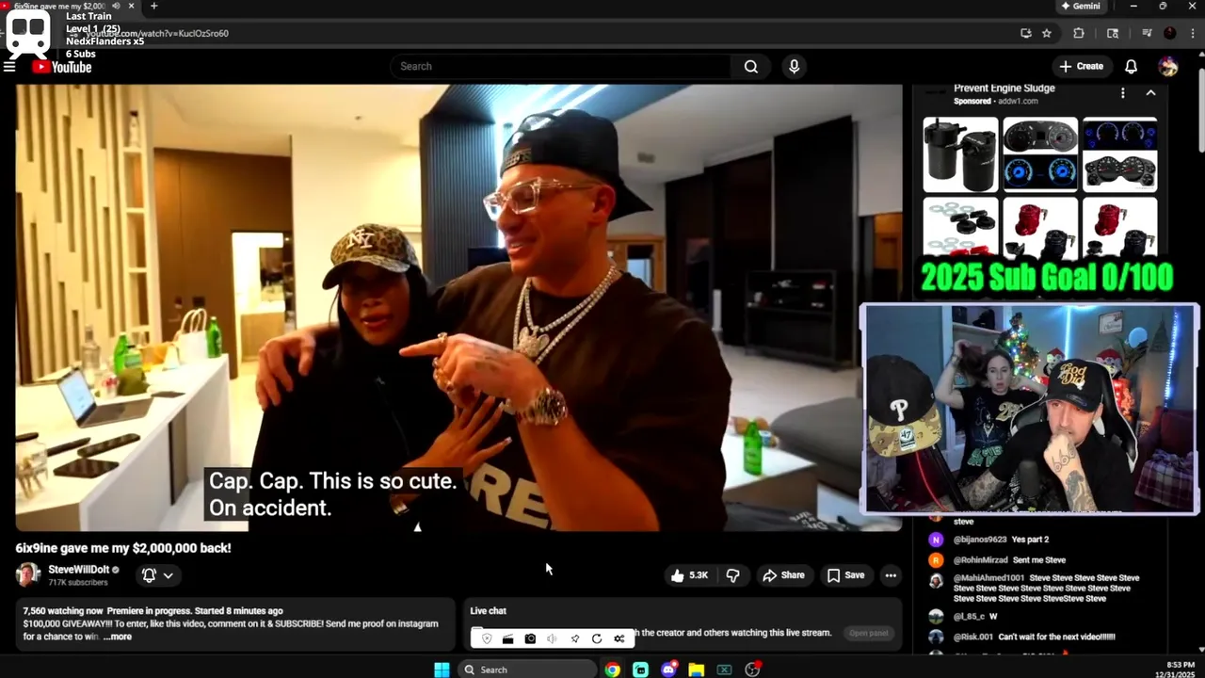
Task: Click the browser address bar URL
Action: (x=157, y=33)
